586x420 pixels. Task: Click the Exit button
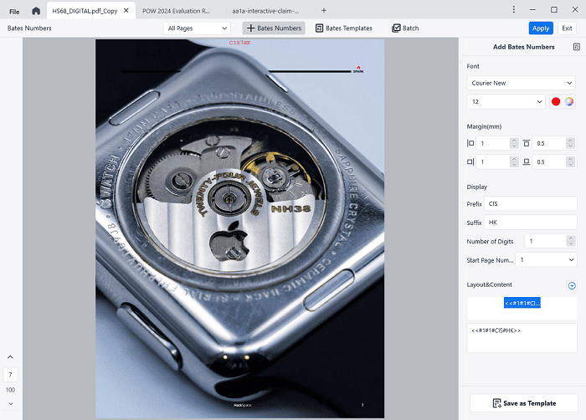tap(567, 28)
